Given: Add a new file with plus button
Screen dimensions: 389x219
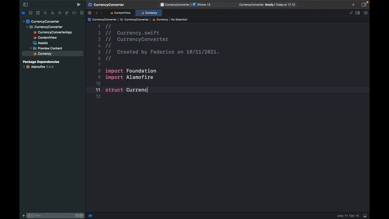Looking at the screenshot, I should (24, 215).
